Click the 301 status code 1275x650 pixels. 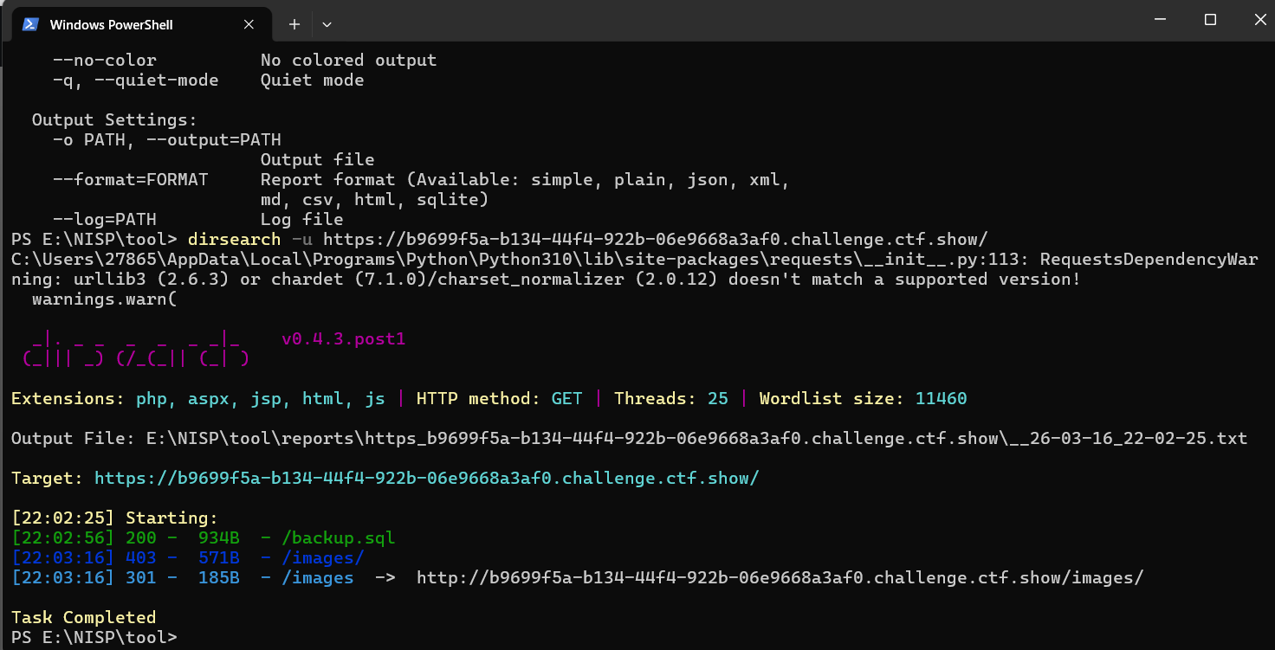(x=140, y=577)
